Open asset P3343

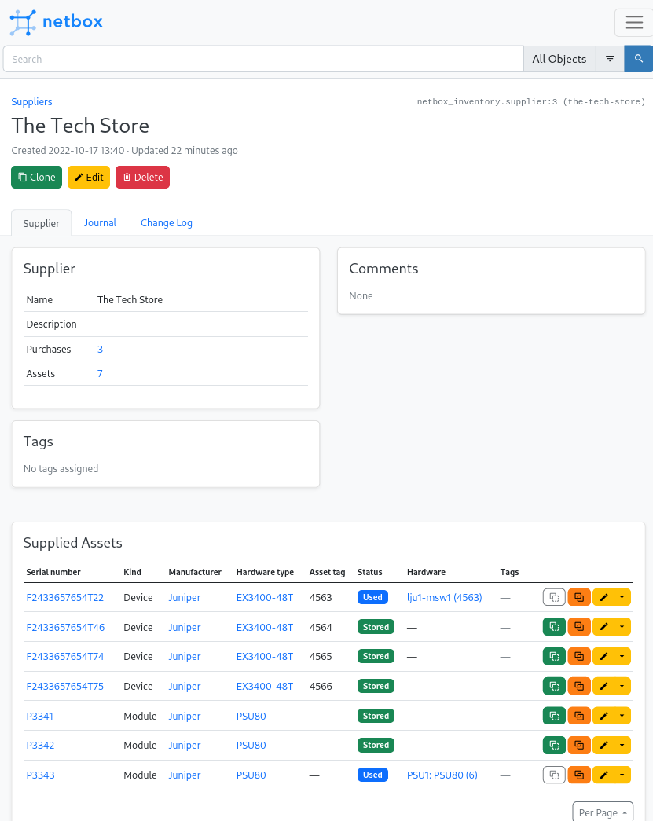[40, 775]
